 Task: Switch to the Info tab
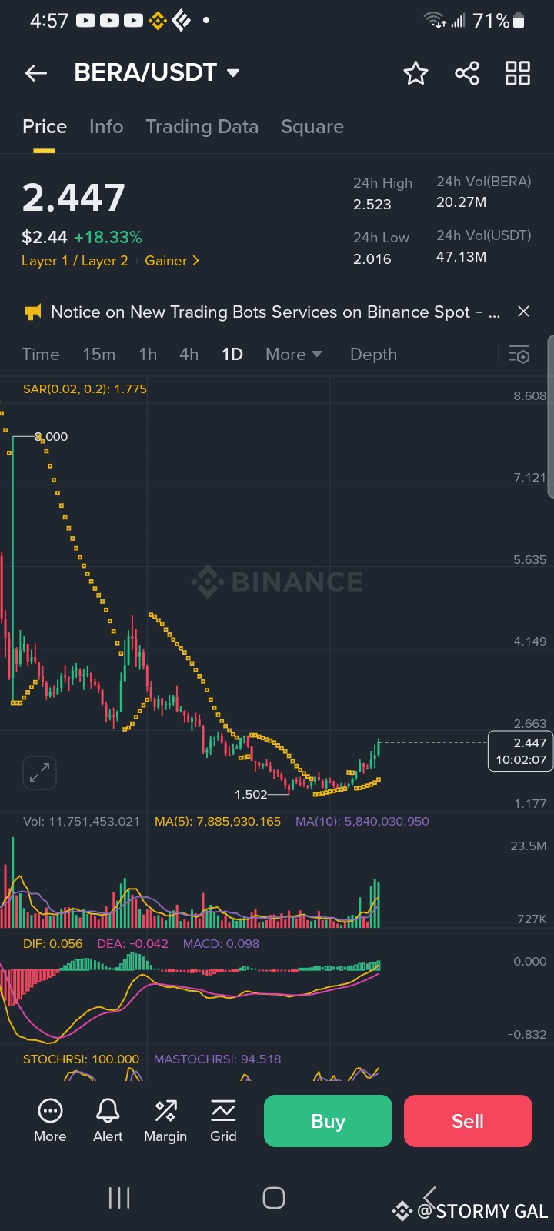tap(106, 127)
